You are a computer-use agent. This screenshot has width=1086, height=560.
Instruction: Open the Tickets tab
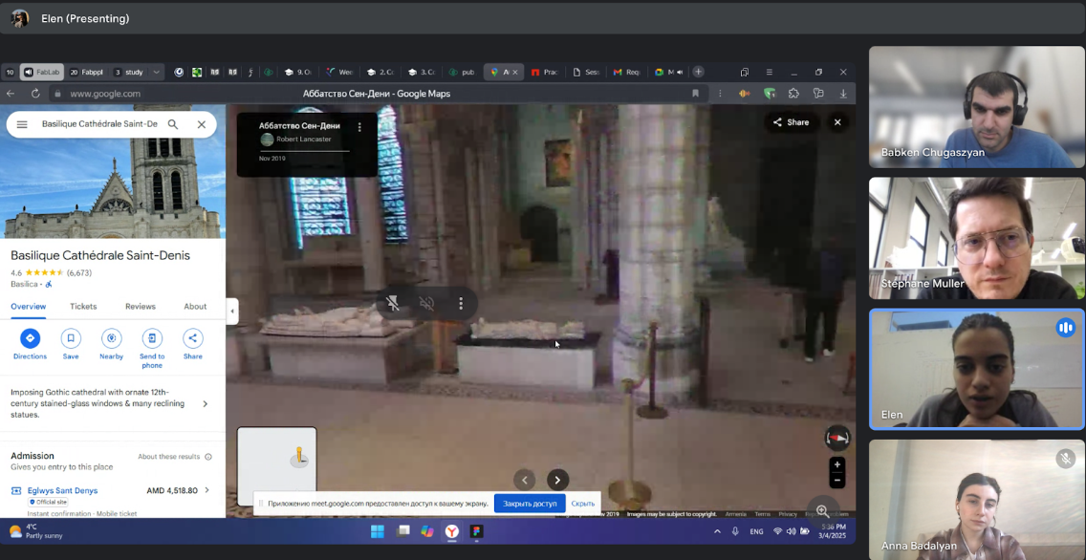pos(83,307)
